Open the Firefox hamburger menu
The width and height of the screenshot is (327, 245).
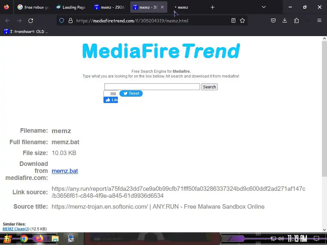tap(319, 20)
